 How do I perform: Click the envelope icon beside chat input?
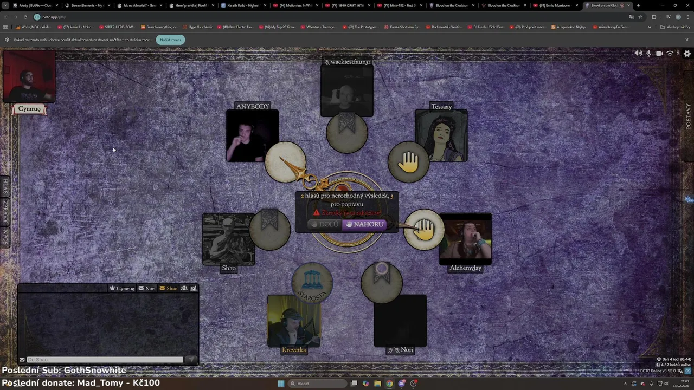tap(22, 360)
